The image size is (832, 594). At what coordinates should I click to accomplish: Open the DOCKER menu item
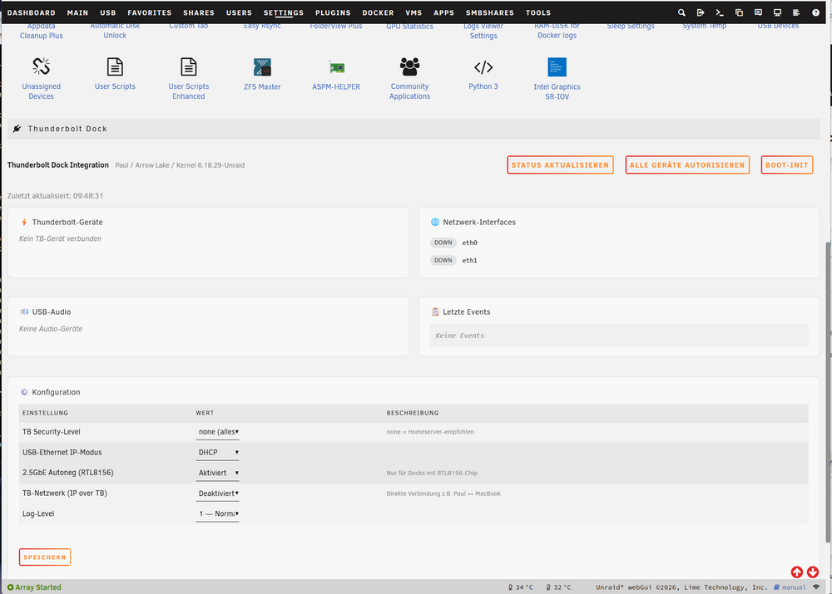click(378, 12)
